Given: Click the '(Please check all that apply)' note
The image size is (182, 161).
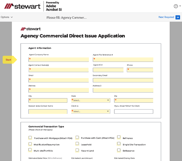Looking at the screenshot, I should [x=41, y=130].
